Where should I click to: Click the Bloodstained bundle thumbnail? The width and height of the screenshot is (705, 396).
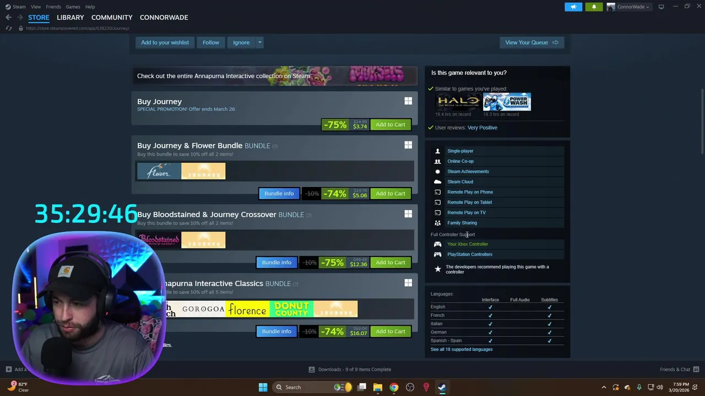tap(159, 240)
